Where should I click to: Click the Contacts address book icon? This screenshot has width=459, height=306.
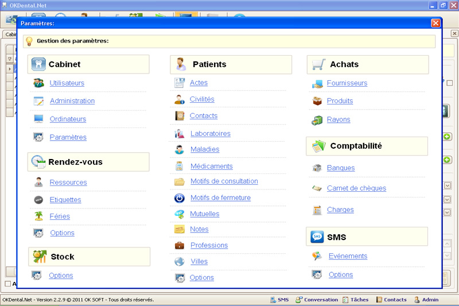pyautogui.click(x=180, y=116)
